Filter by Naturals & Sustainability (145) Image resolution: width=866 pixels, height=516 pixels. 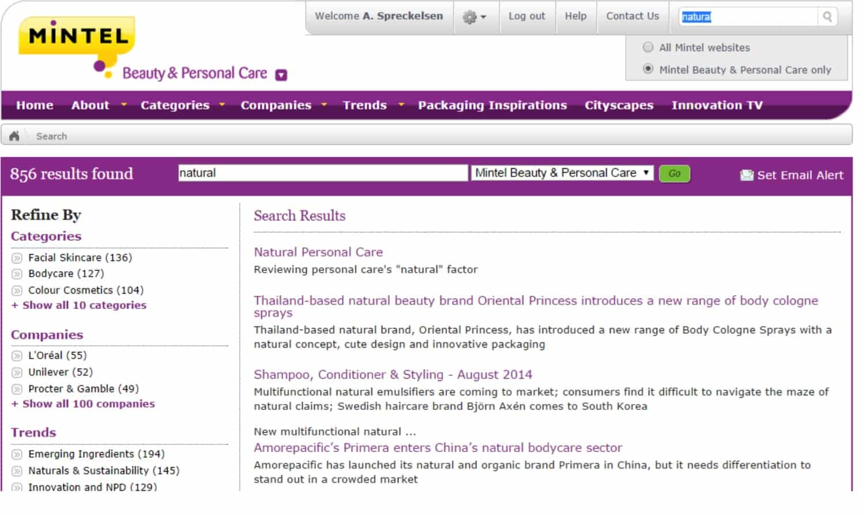click(x=104, y=471)
